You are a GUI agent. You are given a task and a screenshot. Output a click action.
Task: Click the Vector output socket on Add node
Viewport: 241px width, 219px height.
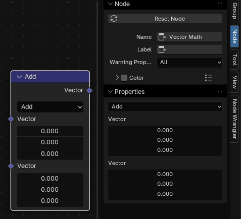[x=89, y=90]
